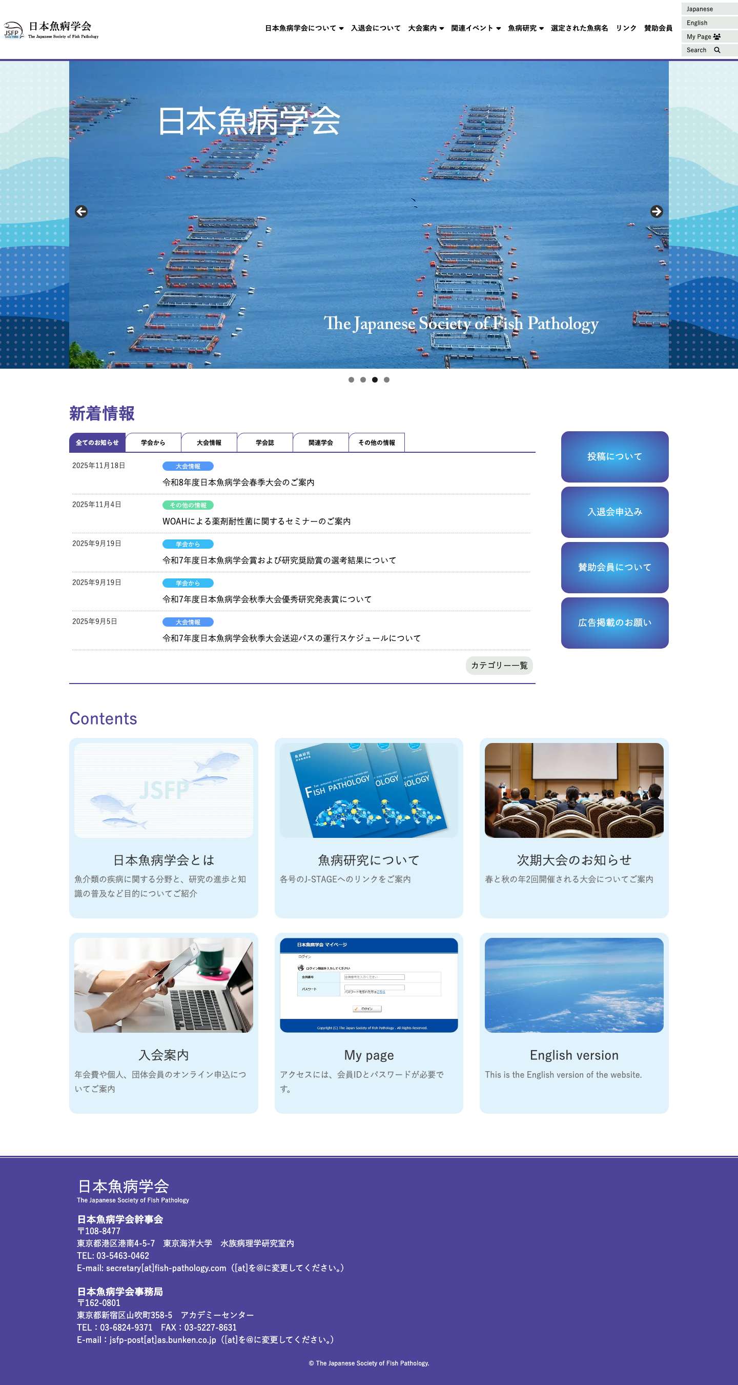Open English version sky thumbnail
Screen dimensions: 738x1385
(x=574, y=985)
